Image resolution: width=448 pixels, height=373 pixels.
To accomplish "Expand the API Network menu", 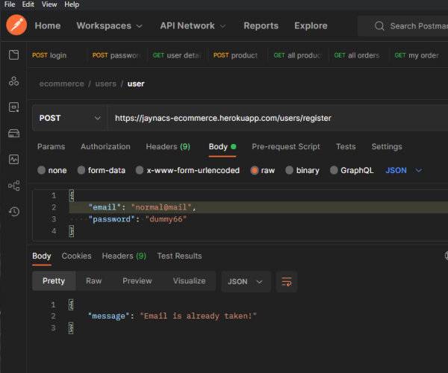I will pos(193,25).
